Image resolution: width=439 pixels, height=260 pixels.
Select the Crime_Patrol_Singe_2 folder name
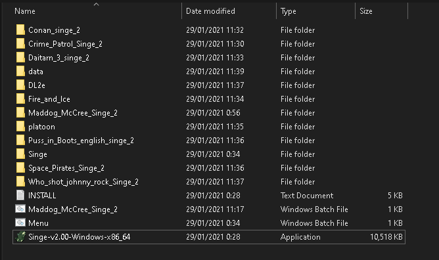pyautogui.click(x=66, y=44)
